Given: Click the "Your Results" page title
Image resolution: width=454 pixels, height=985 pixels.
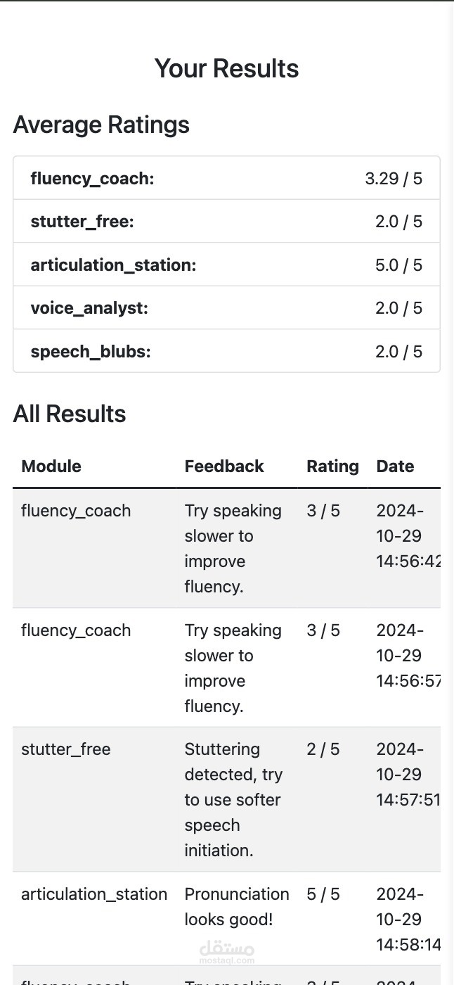Looking at the screenshot, I should 226,68.
